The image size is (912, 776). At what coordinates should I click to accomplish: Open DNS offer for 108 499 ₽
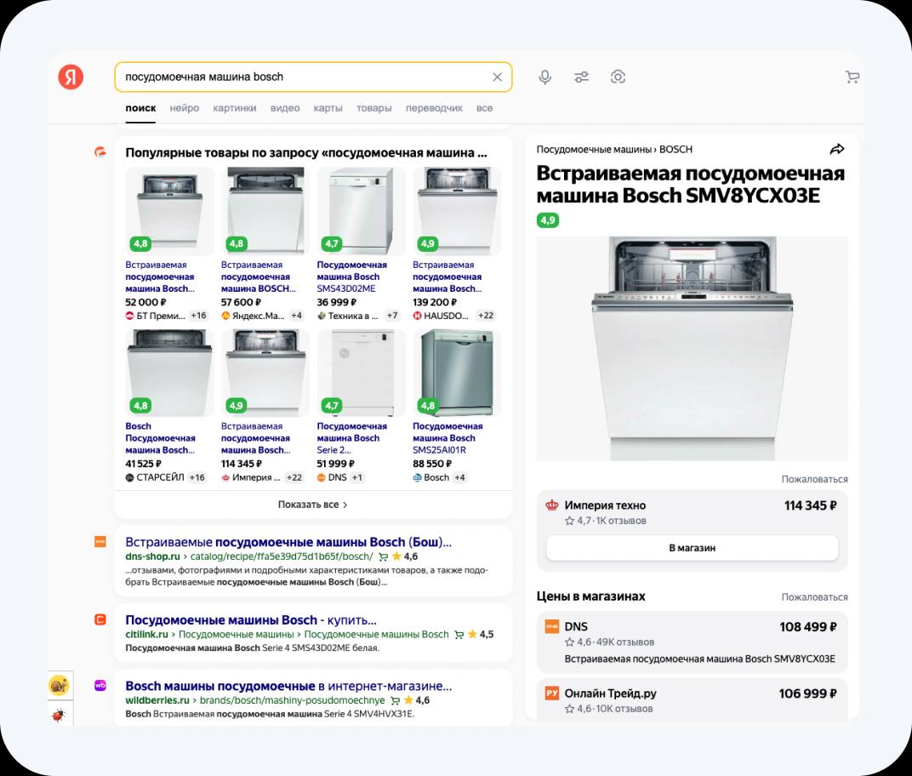[x=693, y=642]
